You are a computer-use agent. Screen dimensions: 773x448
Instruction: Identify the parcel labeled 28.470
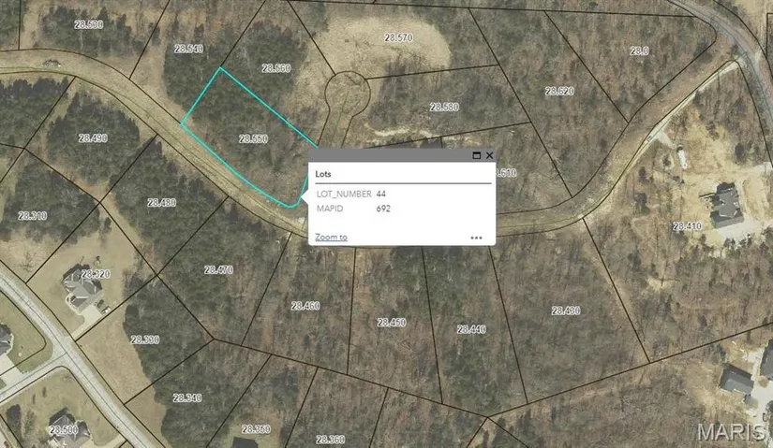click(218, 269)
